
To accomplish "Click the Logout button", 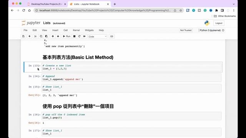I will [219, 23].
